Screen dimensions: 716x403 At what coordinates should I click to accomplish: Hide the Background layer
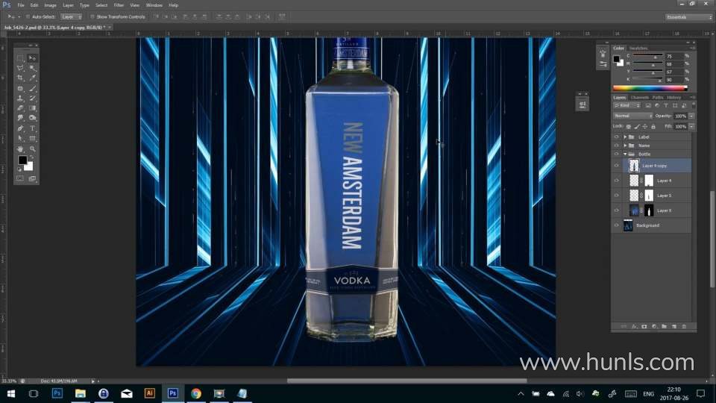[617, 225]
